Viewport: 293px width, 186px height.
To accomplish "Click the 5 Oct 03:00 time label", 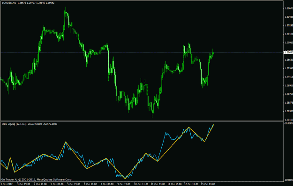I will pyautogui.click(x=57, y=184).
